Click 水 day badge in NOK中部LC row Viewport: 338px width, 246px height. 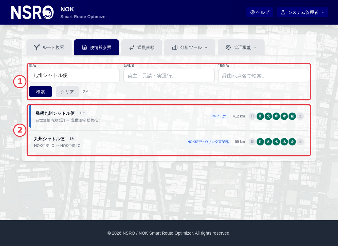[x=276, y=142]
